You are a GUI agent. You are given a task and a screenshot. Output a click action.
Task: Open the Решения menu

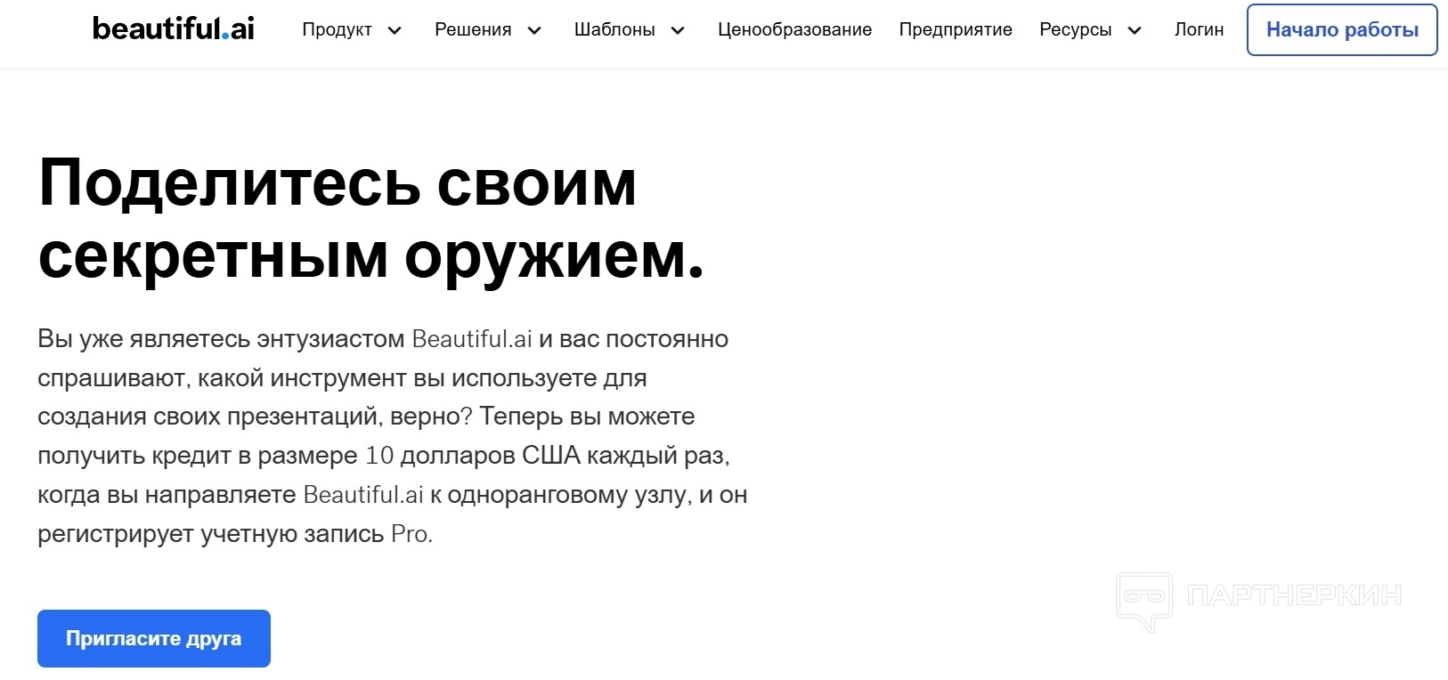tap(473, 29)
